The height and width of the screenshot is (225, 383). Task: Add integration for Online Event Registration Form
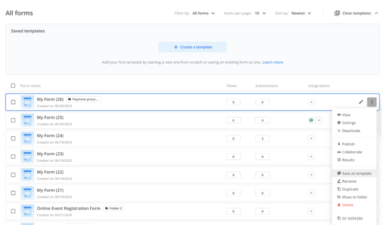click(311, 211)
